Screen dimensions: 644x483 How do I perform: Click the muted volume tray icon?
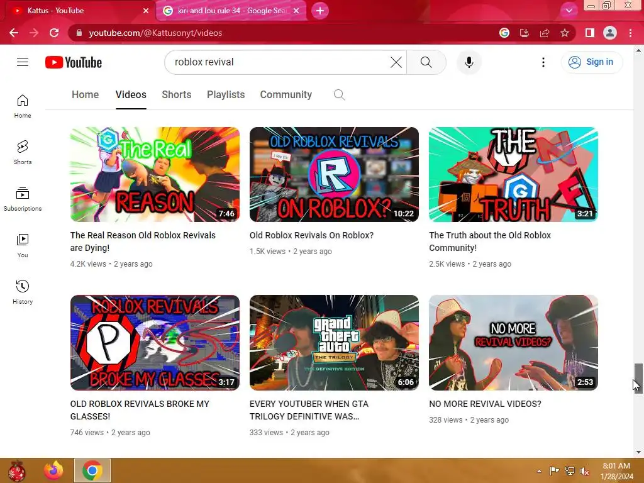tap(585, 471)
